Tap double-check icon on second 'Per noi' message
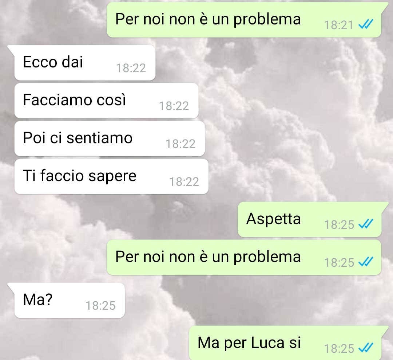The image size is (393, 360). click(366, 262)
